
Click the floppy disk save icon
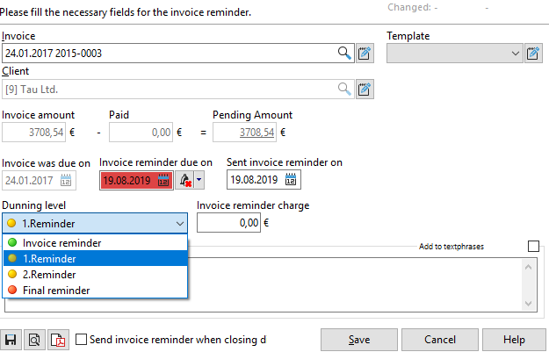pos(12,340)
